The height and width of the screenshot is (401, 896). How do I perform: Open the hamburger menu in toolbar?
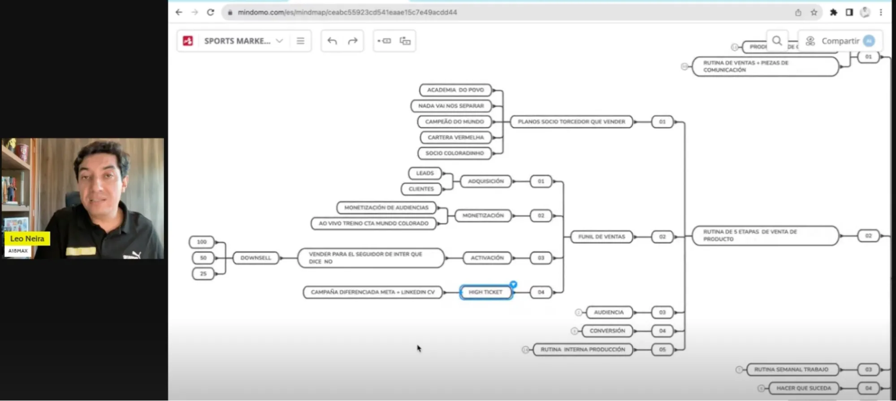[300, 41]
